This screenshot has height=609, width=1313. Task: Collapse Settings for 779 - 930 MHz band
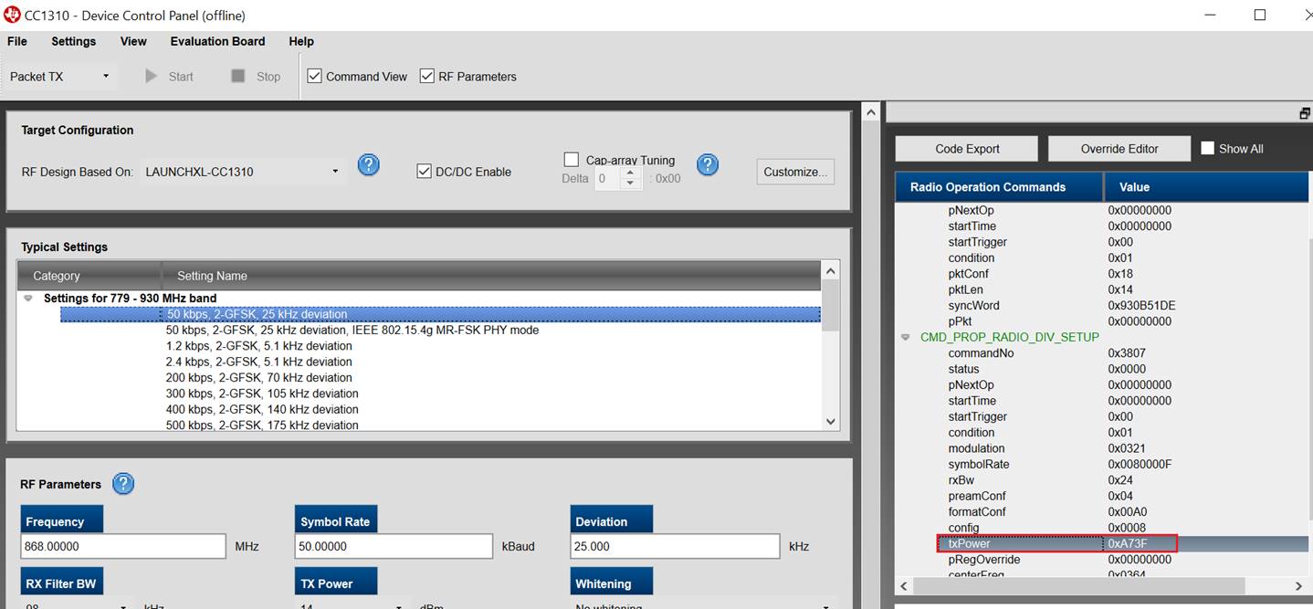[27, 299]
